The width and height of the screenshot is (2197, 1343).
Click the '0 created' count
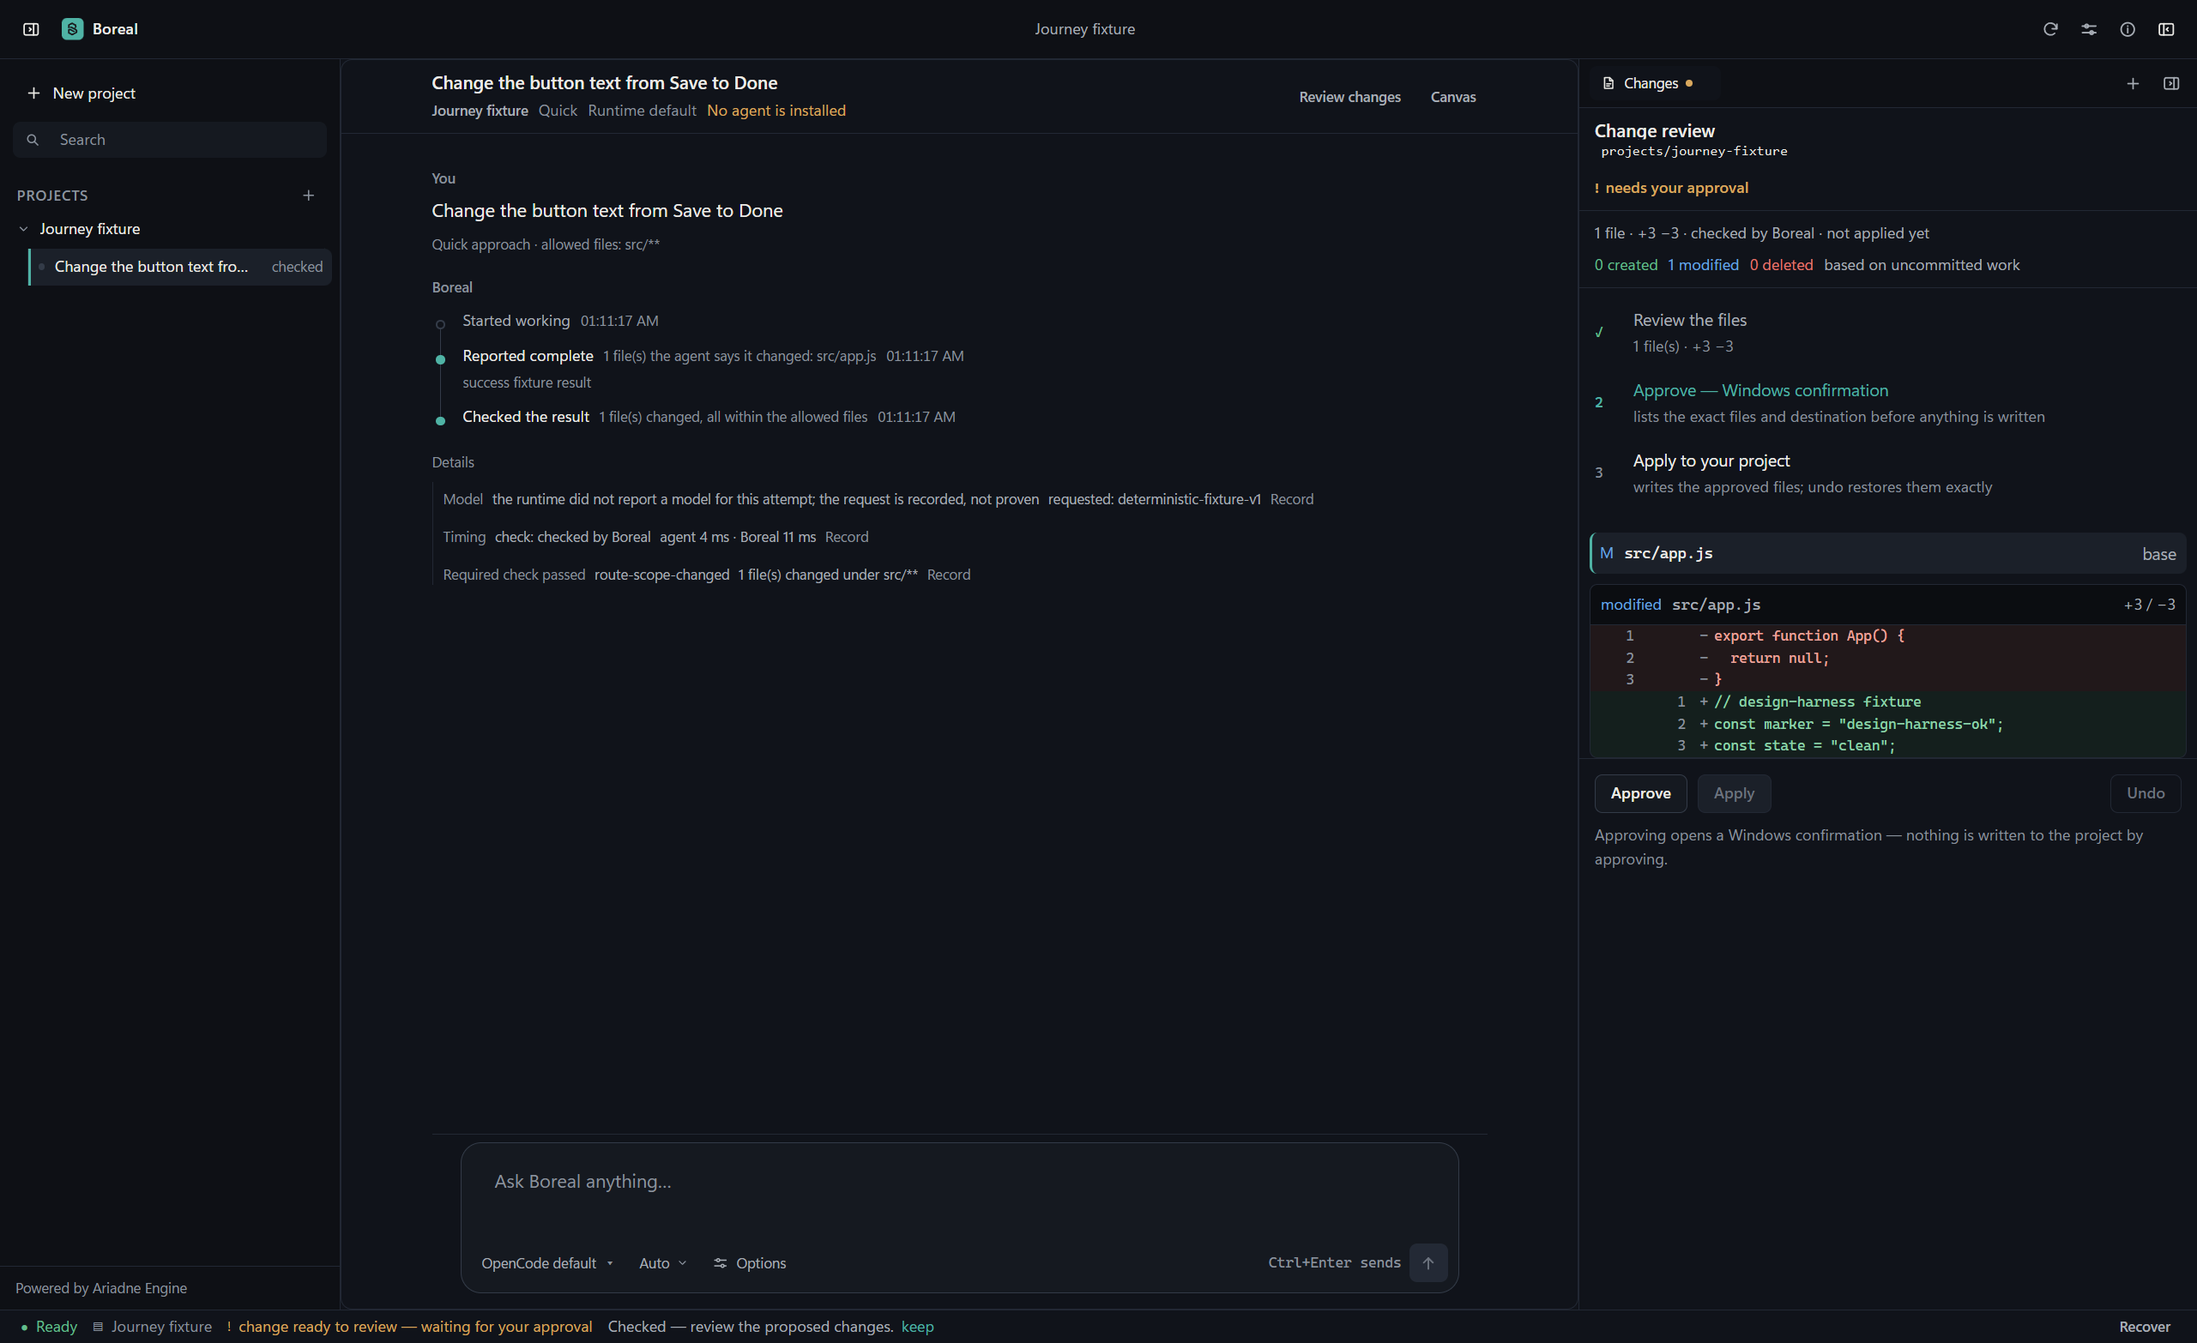click(1626, 265)
